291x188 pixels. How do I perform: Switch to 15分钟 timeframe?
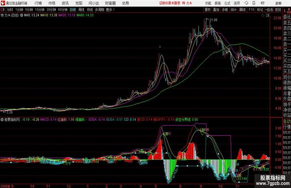pyautogui.click(x=40, y=10)
